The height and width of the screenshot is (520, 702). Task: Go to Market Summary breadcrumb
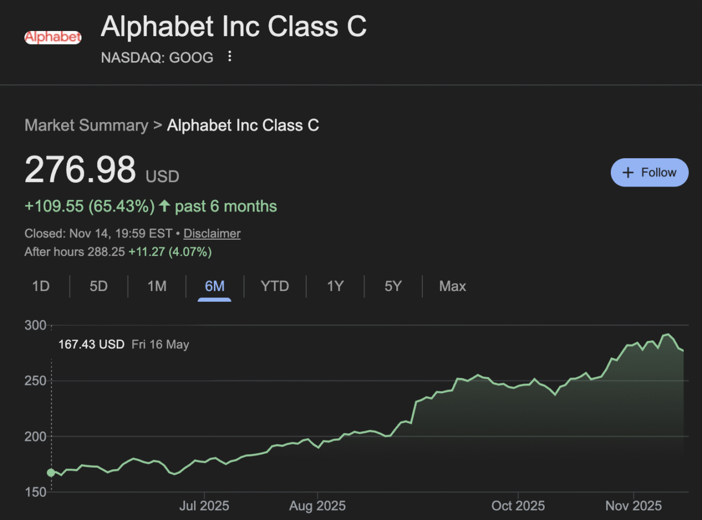point(86,125)
